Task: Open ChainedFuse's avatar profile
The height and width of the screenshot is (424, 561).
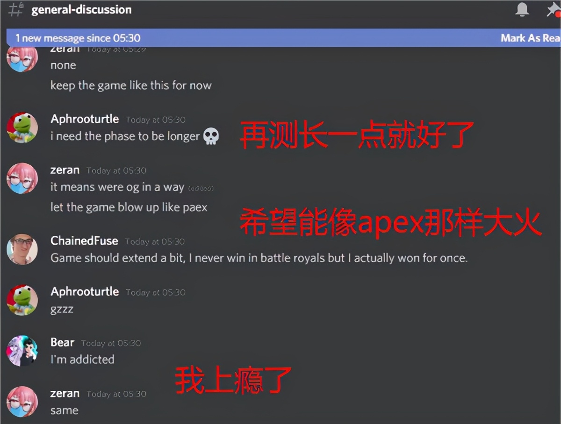Action: [x=22, y=249]
